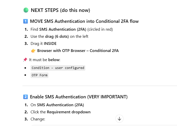The height and width of the screenshot is (126, 177).
Task: Click the red pushpin emoji
Action: [x=25, y=60]
